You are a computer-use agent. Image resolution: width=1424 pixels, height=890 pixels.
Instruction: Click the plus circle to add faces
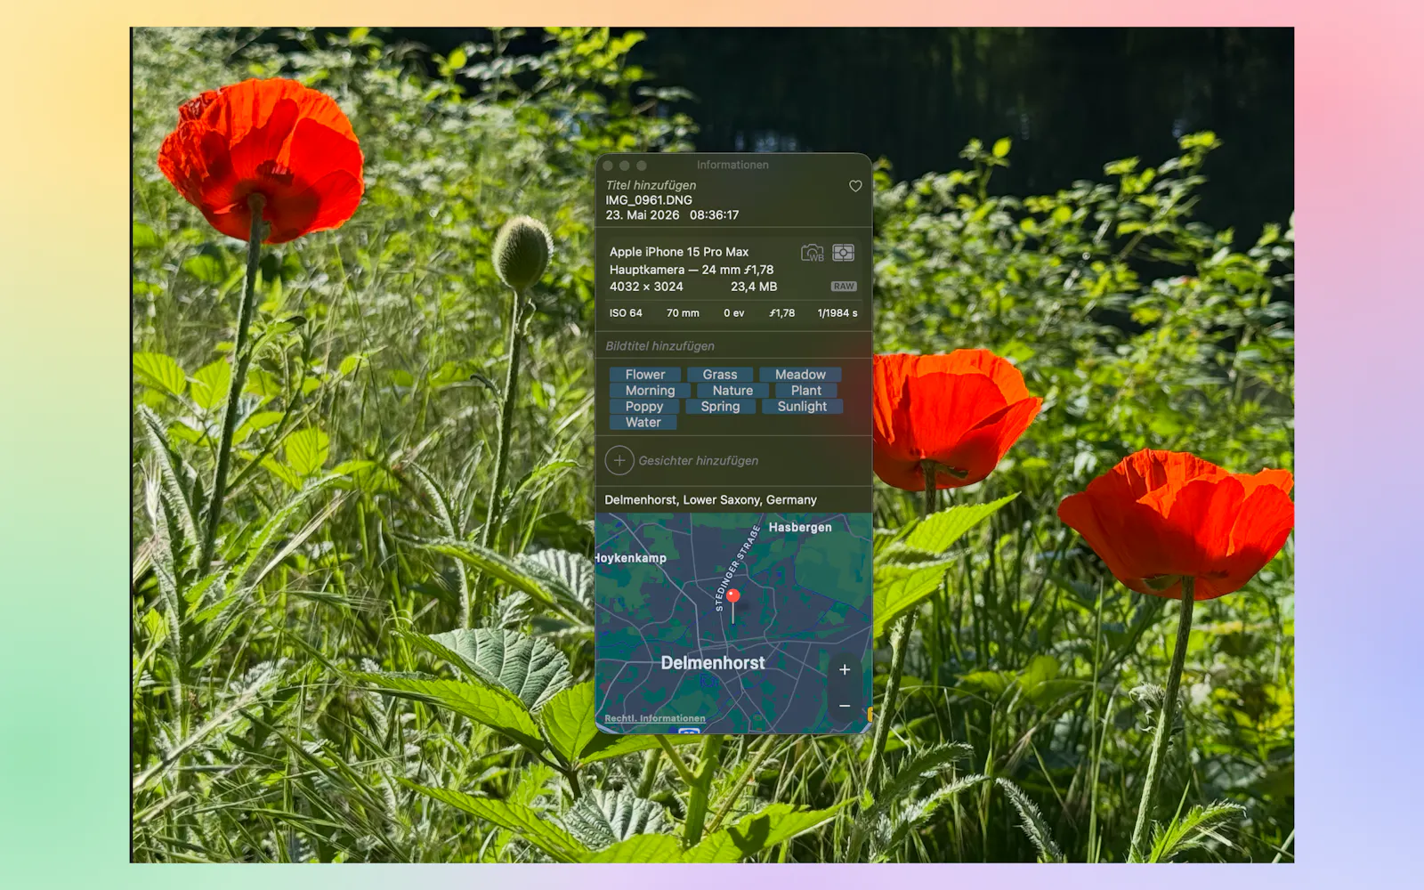619,461
